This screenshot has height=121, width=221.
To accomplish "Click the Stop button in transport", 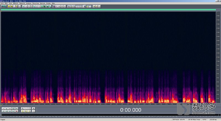I will [3, 109].
